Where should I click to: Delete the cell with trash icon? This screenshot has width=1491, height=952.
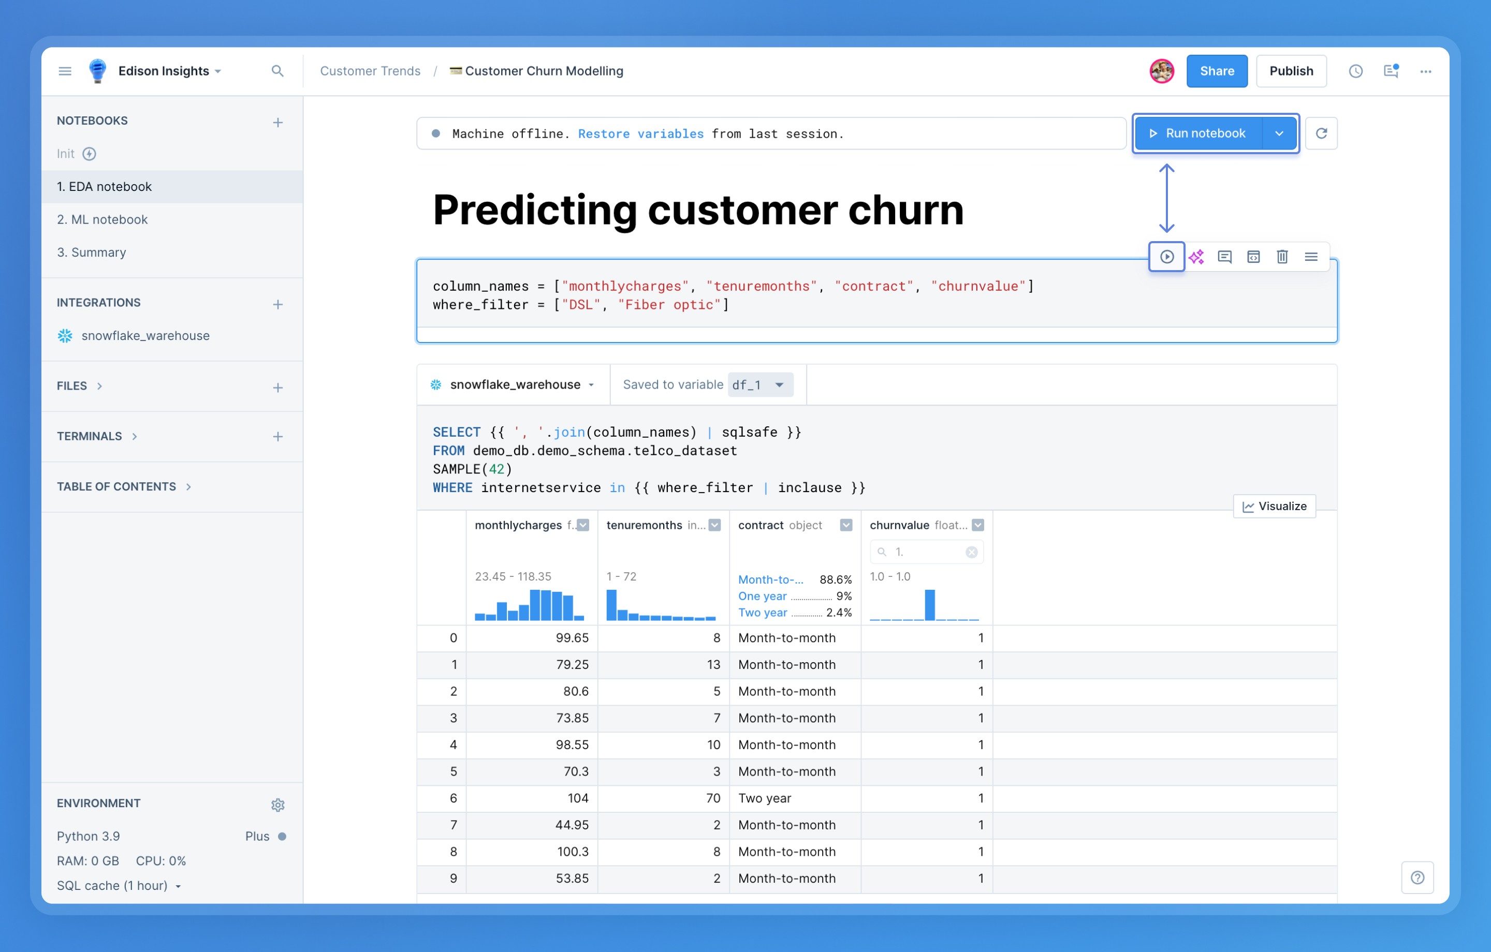[1282, 257]
